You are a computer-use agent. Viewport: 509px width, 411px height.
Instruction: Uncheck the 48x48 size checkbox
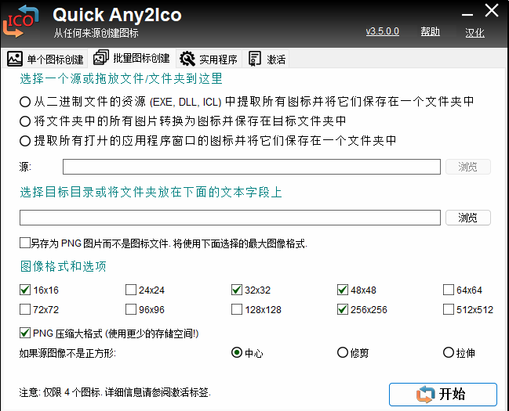343,290
